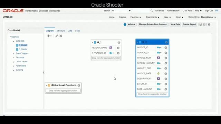Open the Global Level Functions gear menu
This screenshot has height=124, width=221.
coord(79,85)
